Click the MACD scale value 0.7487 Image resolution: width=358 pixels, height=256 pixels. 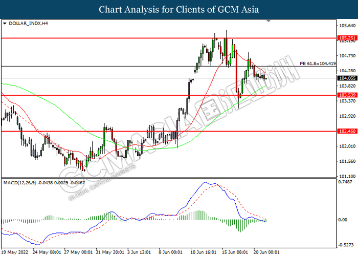[x=345, y=182]
